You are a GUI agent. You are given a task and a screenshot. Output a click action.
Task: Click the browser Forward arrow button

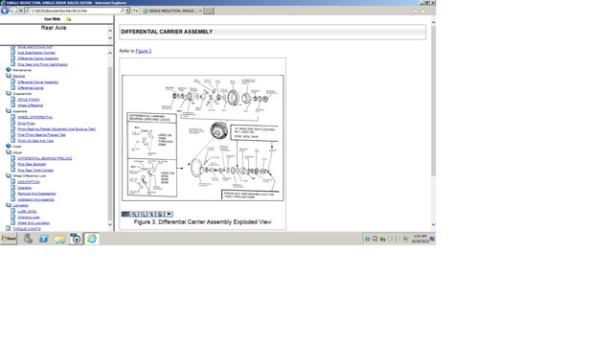coord(13,11)
